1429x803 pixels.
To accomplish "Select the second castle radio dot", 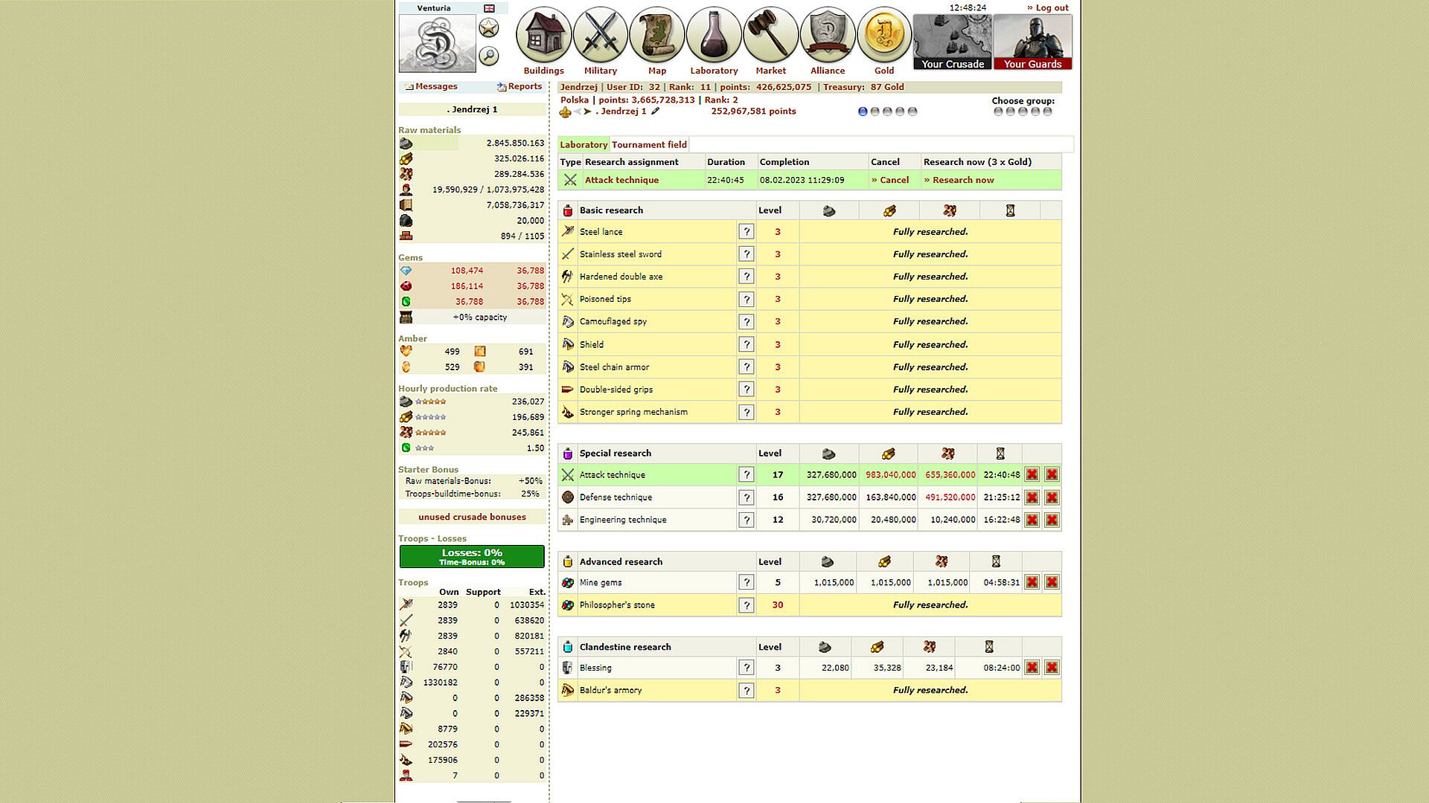I will (x=875, y=112).
